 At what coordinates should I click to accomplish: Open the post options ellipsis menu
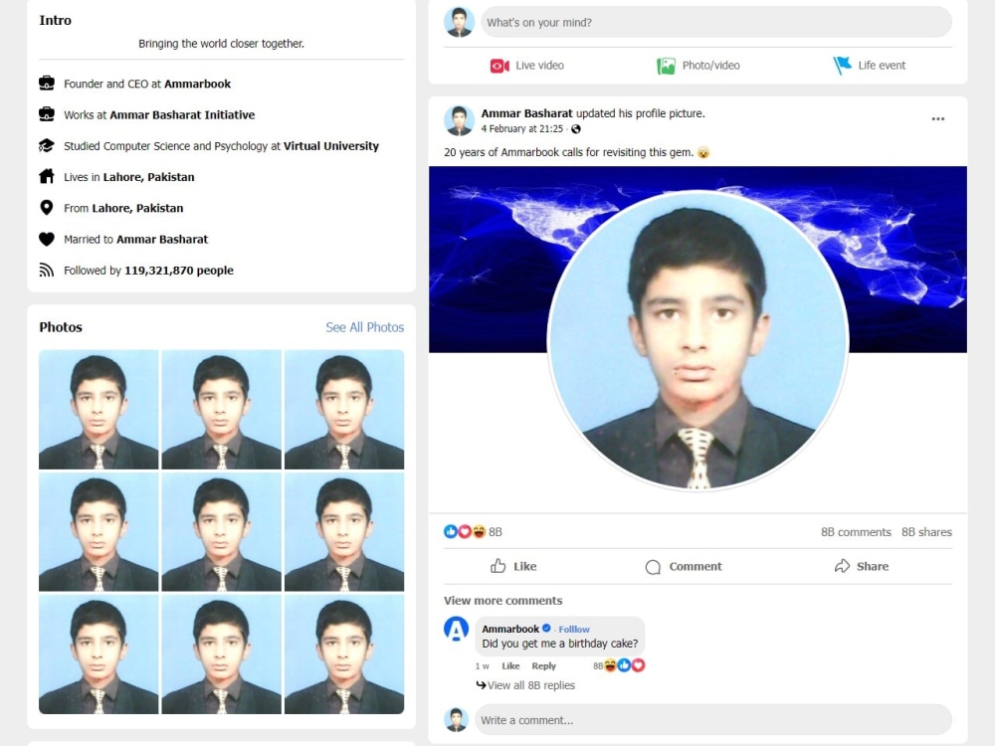[937, 118]
